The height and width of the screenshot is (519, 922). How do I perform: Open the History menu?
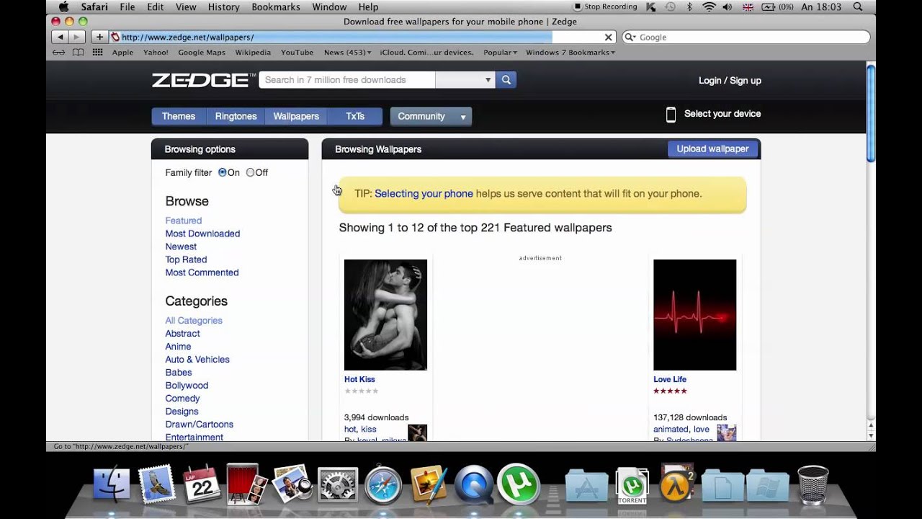(223, 6)
